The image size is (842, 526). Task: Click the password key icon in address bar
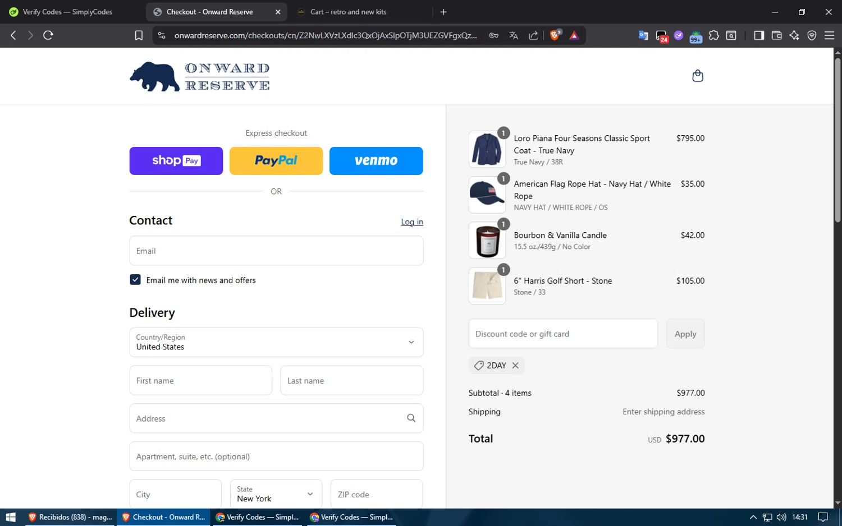[493, 35]
